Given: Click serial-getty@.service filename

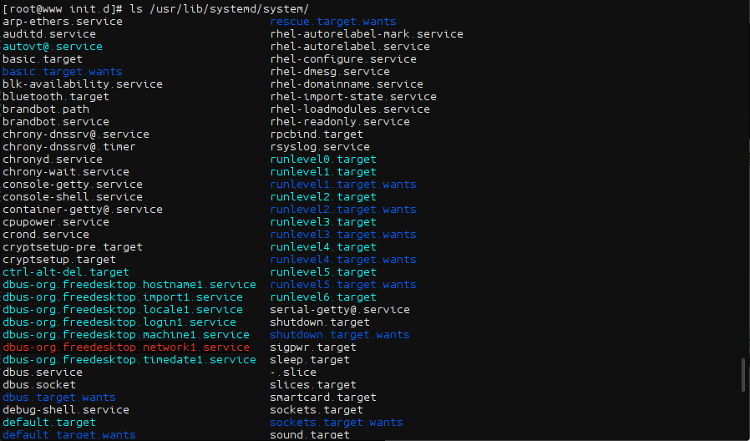Looking at the screenshot, I should coord(340,309).
